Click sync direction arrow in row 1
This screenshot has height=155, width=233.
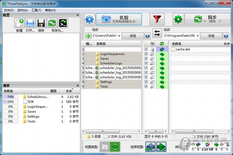click(162, 49)
